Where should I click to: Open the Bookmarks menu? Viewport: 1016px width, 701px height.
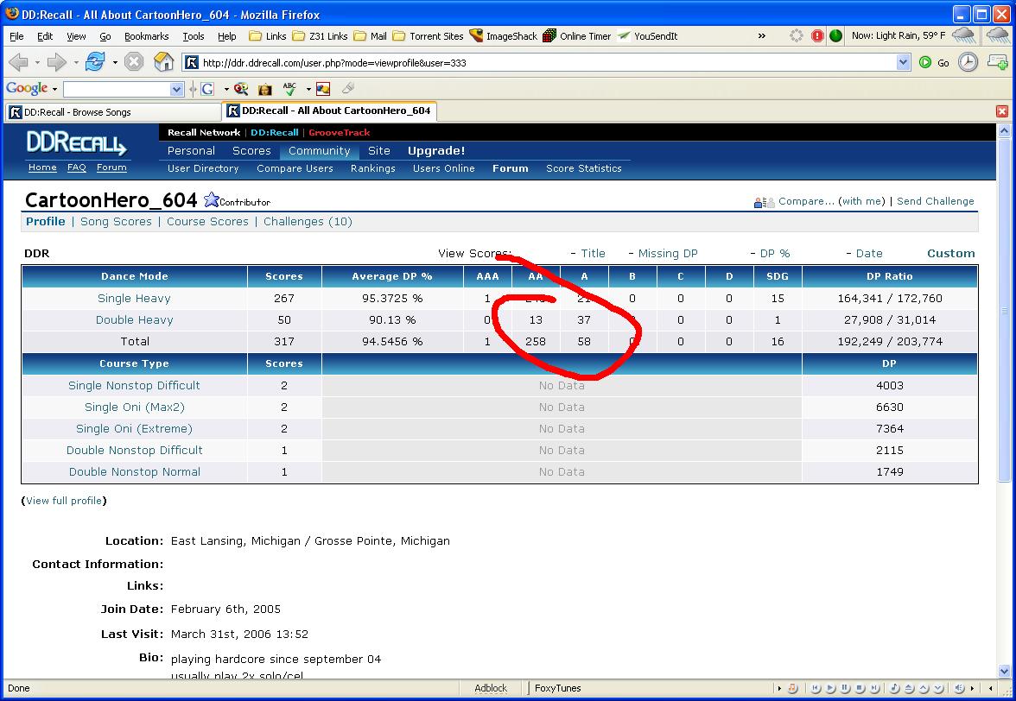tap(146, 36)
